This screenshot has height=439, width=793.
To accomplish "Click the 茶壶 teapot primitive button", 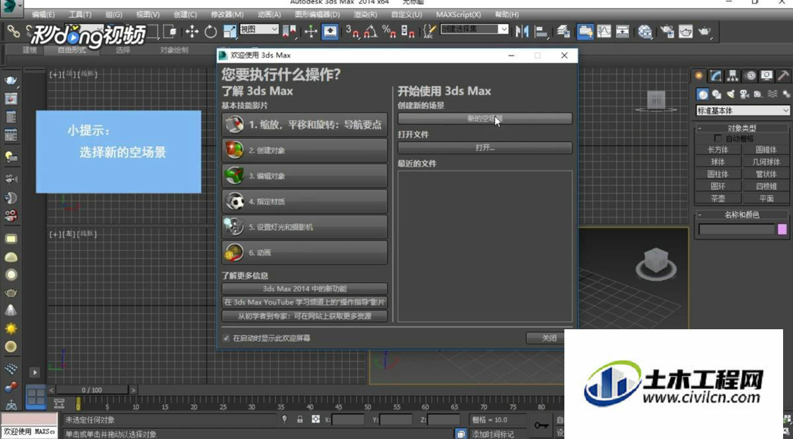I will click(x=718, y=198).
